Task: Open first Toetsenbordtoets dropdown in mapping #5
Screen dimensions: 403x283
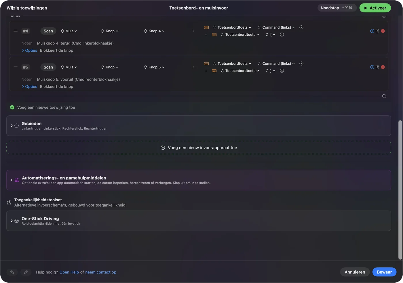Action: pyautogui.click(x=232, y=63)
